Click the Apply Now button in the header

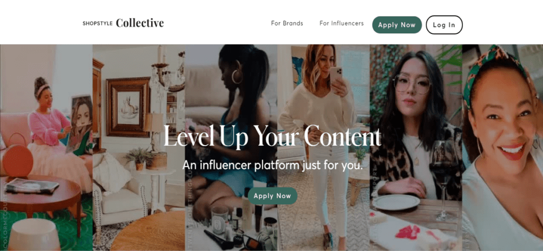(397, 25)
